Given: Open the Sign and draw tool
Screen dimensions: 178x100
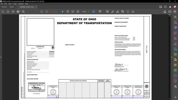Looking at the screenshot, I should (118, 12).
